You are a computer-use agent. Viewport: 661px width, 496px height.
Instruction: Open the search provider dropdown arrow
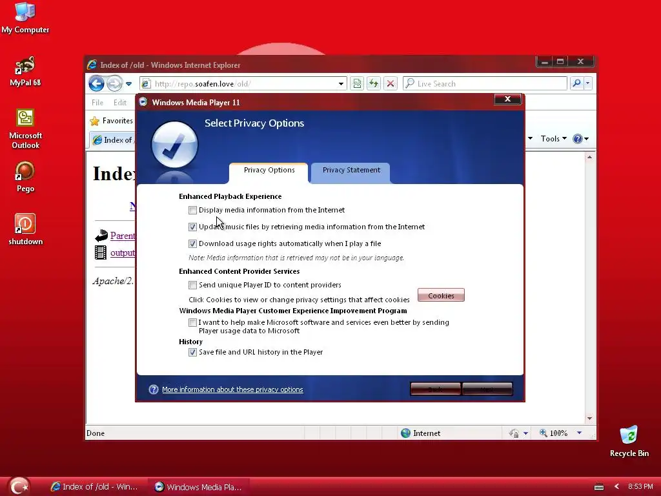click(587, 83)
